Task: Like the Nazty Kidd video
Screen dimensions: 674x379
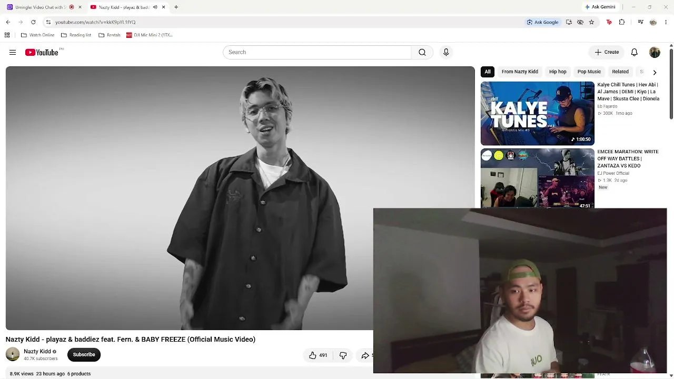Action: tap(318, 355)
